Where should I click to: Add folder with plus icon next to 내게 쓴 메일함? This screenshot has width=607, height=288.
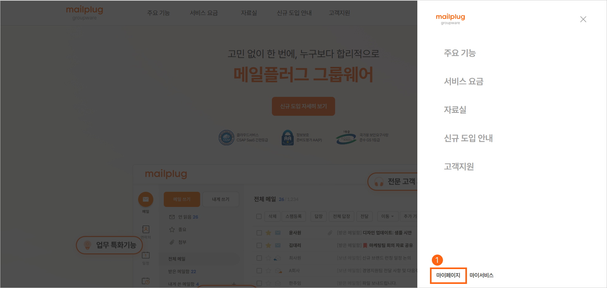[234, 284]
